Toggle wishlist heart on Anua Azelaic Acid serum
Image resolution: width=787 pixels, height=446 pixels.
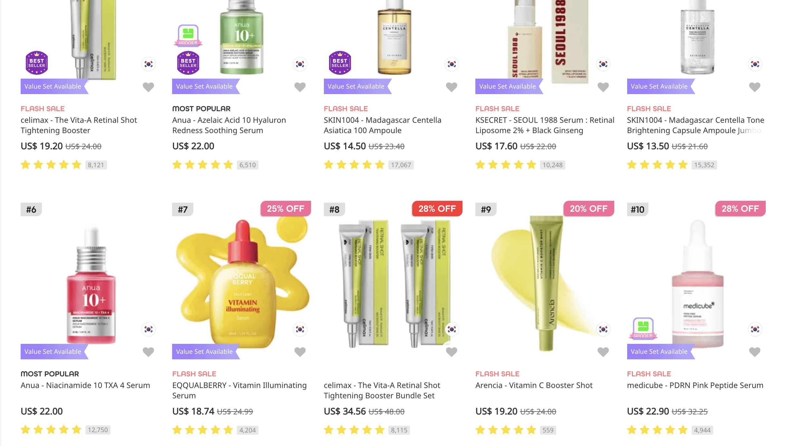tap(300, 87)
